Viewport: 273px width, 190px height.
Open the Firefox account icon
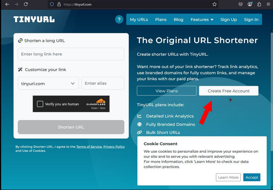(250, 4)
